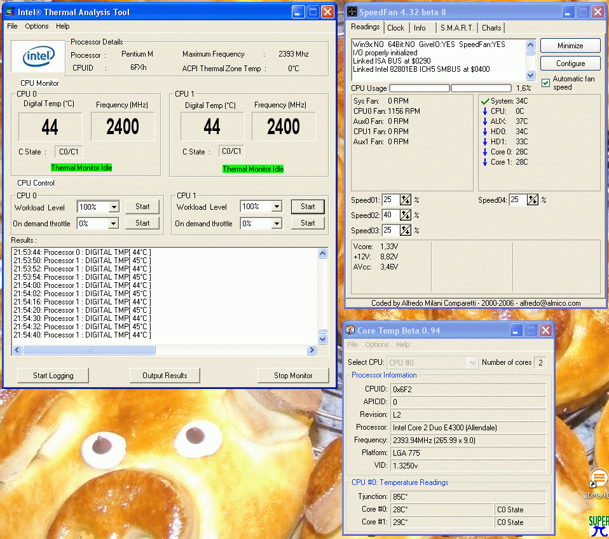The width and height of the screenshot is (609, 539).
Task: Click CPU 0 'Thermal Monitor Idle' status
Action: (x=81, y=168)
